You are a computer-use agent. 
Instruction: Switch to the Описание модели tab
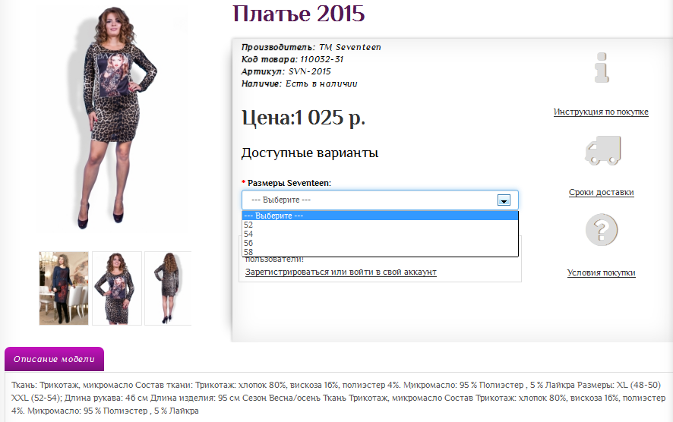coord(54,359)
